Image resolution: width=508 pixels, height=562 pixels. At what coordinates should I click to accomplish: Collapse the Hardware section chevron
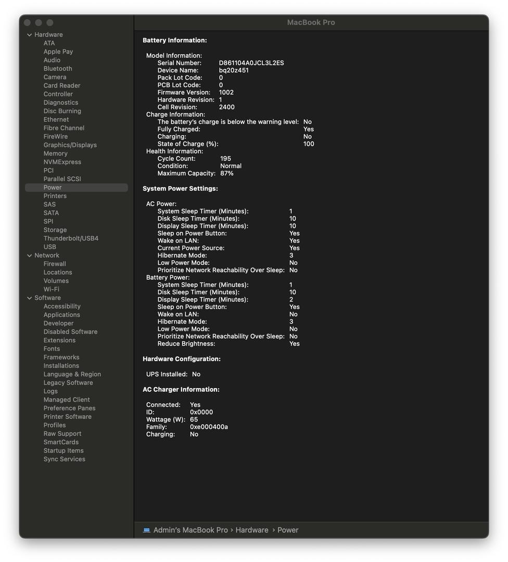pyautogui.click(x=29, y=35)
